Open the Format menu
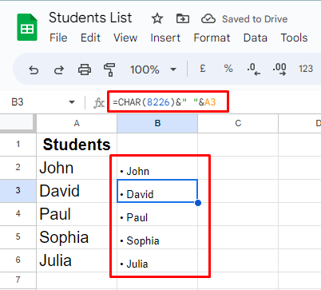The width and height of the screenshot is (321, 290). point(212,38)
